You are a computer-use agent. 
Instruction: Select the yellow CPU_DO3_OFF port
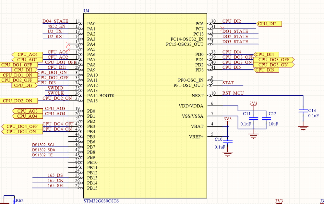(274, 60)
